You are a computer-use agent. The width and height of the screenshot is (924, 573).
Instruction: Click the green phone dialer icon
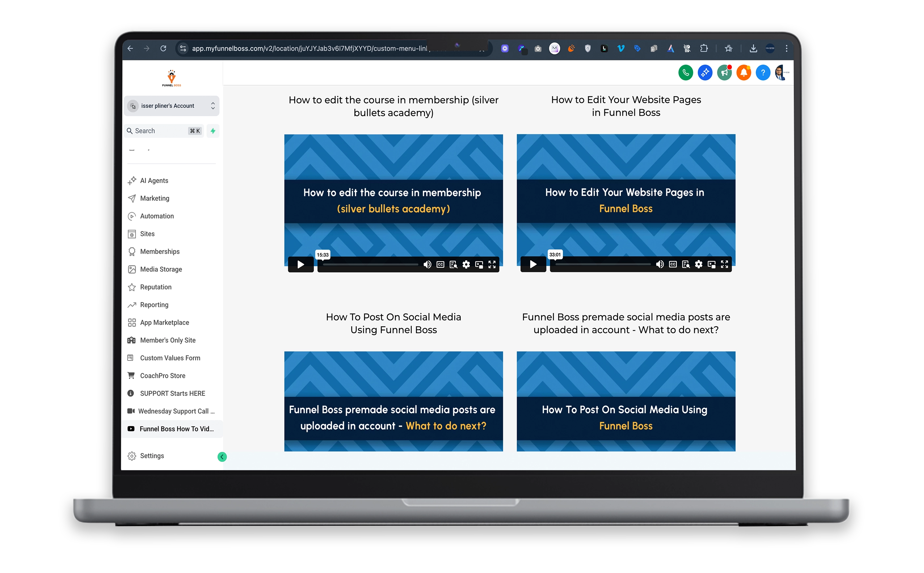[x=685, y=72]
